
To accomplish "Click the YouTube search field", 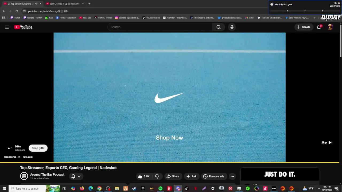I will (x=160, y=27).
